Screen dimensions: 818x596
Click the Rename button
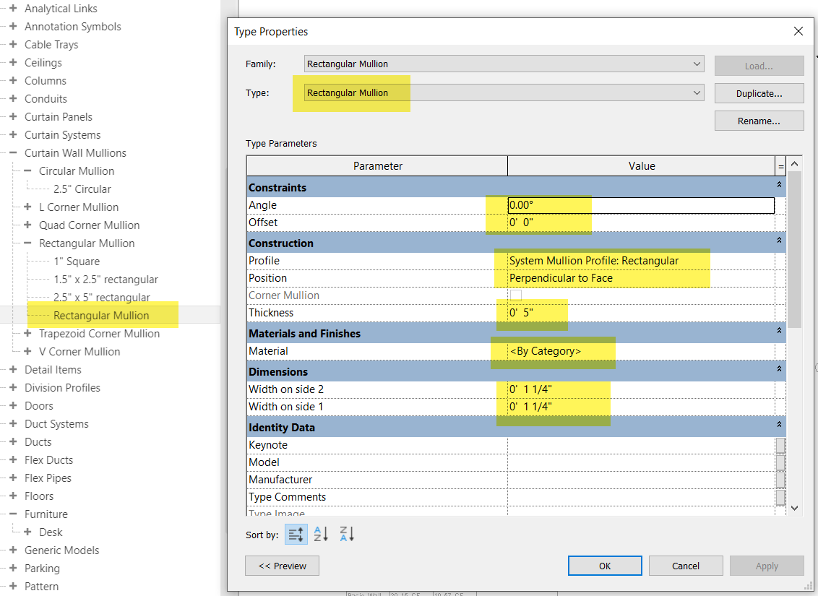(x=759, y=120)
